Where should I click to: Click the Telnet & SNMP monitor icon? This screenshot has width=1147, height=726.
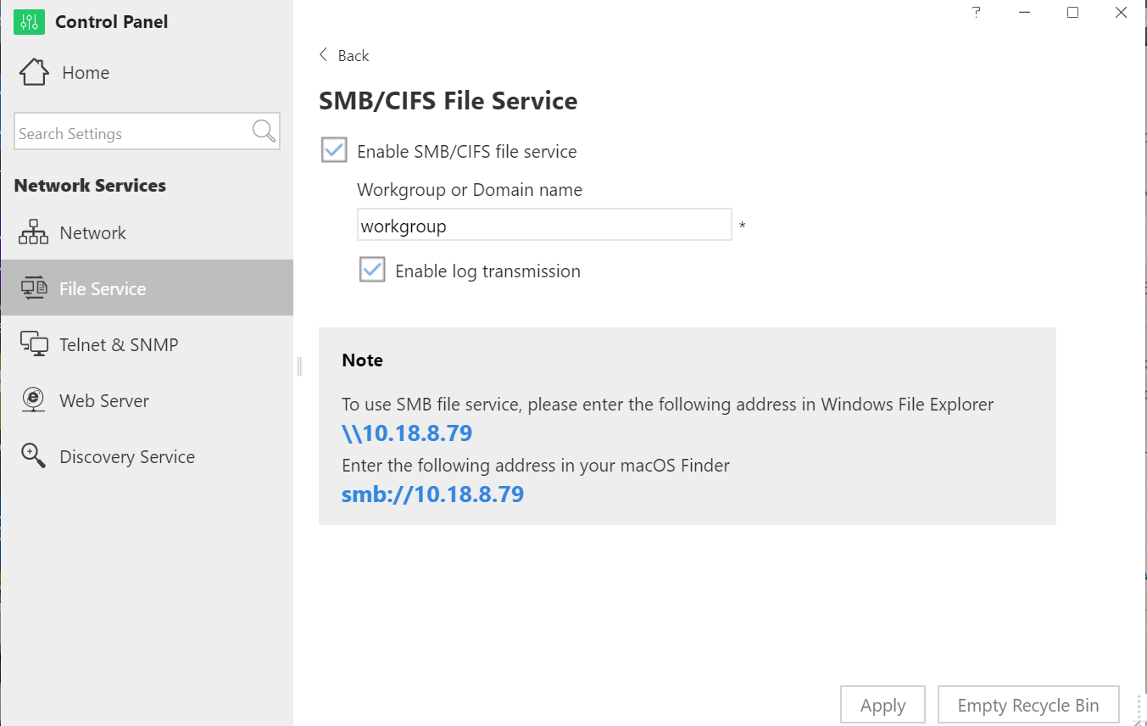[x=34, y=344]
